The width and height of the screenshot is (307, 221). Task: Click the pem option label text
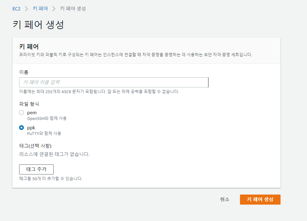coord(32,113)
